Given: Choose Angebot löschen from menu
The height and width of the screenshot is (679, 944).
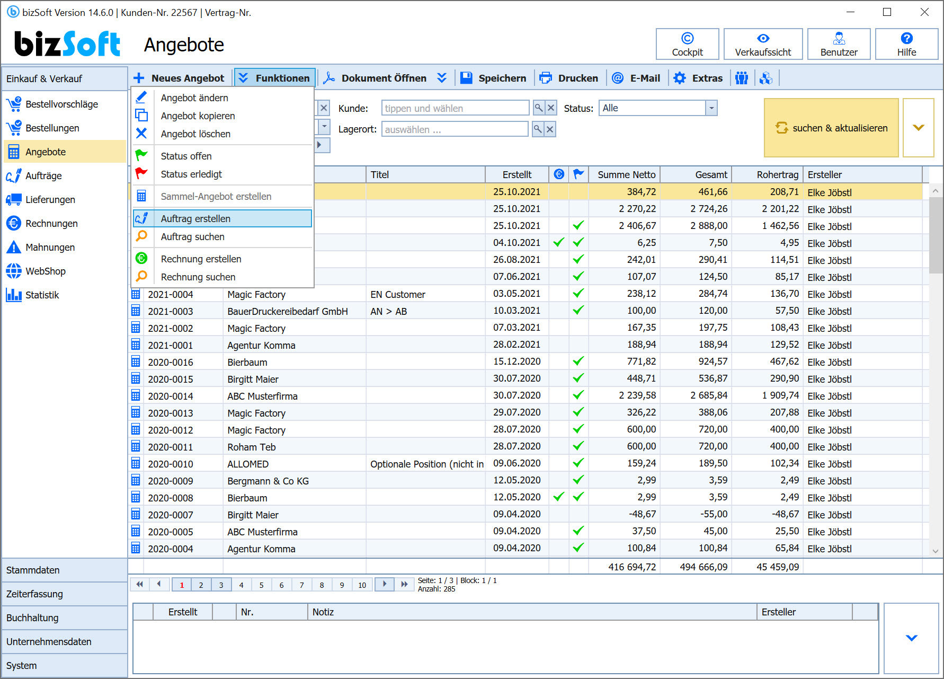Looking at the screenshot, I should click(222, 134).
